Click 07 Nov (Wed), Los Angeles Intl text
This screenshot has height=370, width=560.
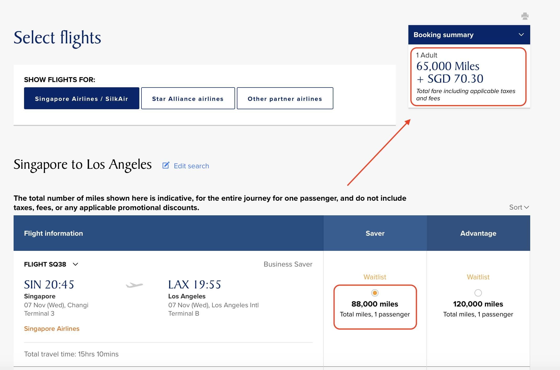tap(213, 305)
